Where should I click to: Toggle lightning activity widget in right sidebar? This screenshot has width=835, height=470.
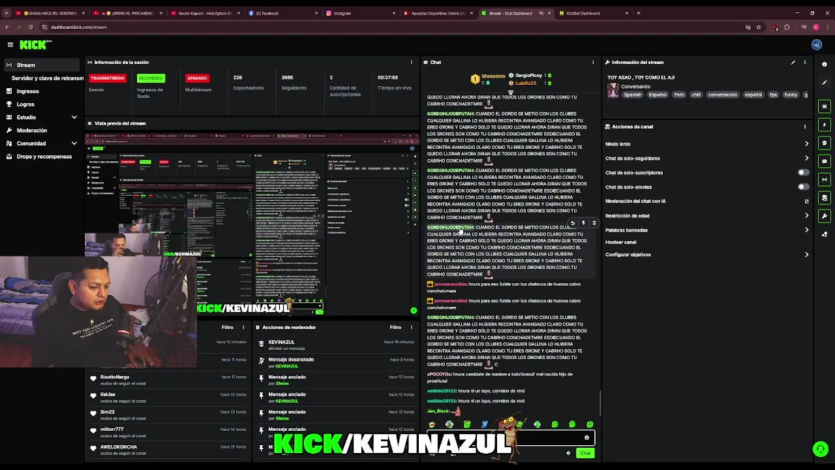point(825,125)
